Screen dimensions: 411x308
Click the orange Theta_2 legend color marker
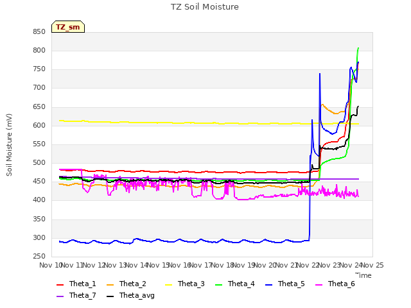110,285
